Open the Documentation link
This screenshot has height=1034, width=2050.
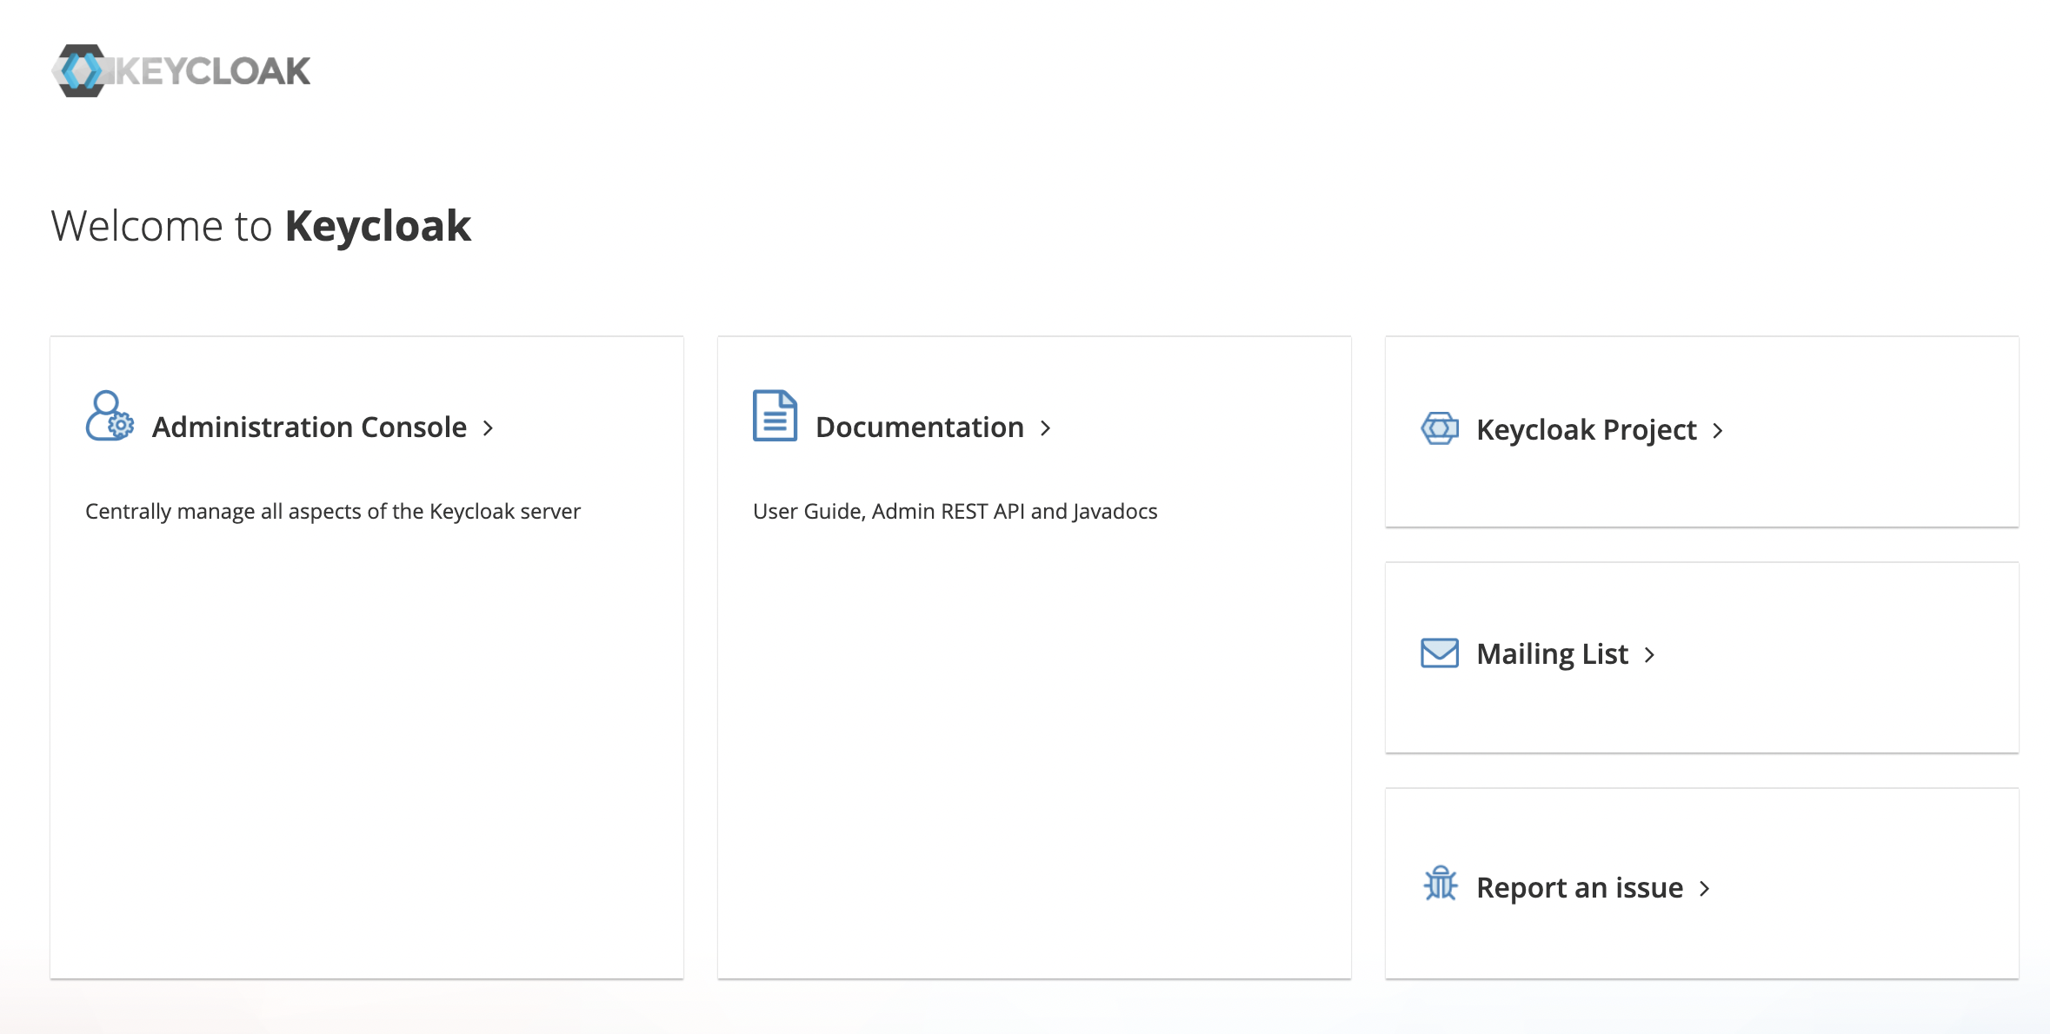[919, 427]
